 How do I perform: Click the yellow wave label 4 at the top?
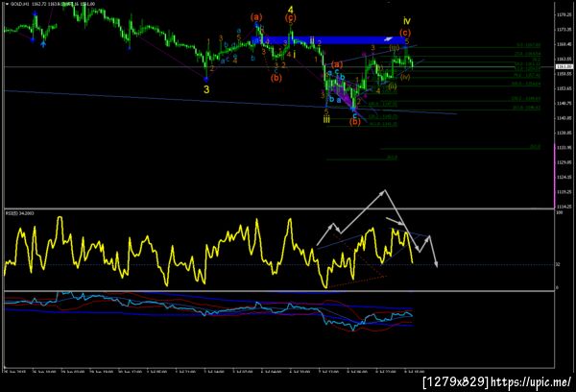291,10
